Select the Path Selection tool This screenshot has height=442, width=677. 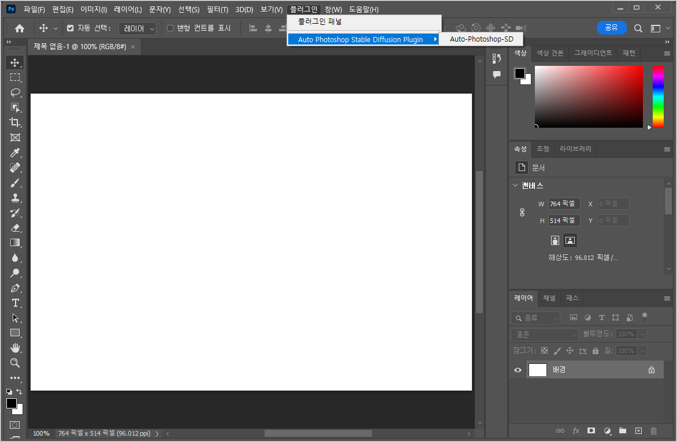[15, 318]
